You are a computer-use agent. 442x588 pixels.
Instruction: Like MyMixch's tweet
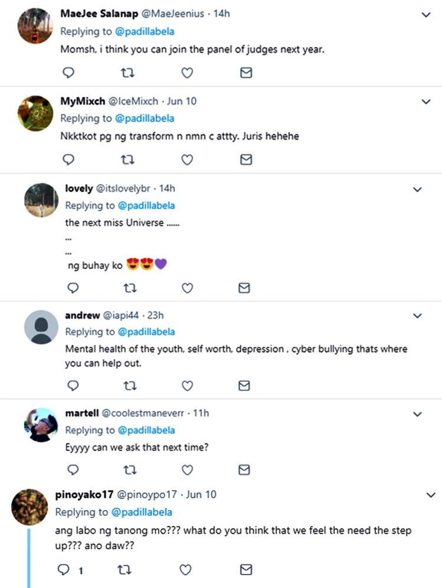[x=187, y=159]
